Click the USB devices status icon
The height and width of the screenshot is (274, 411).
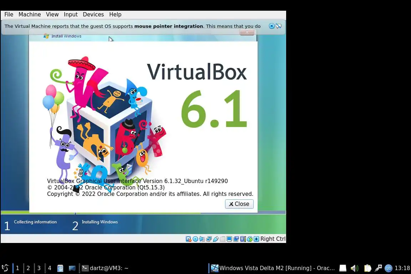coord(216,239)
